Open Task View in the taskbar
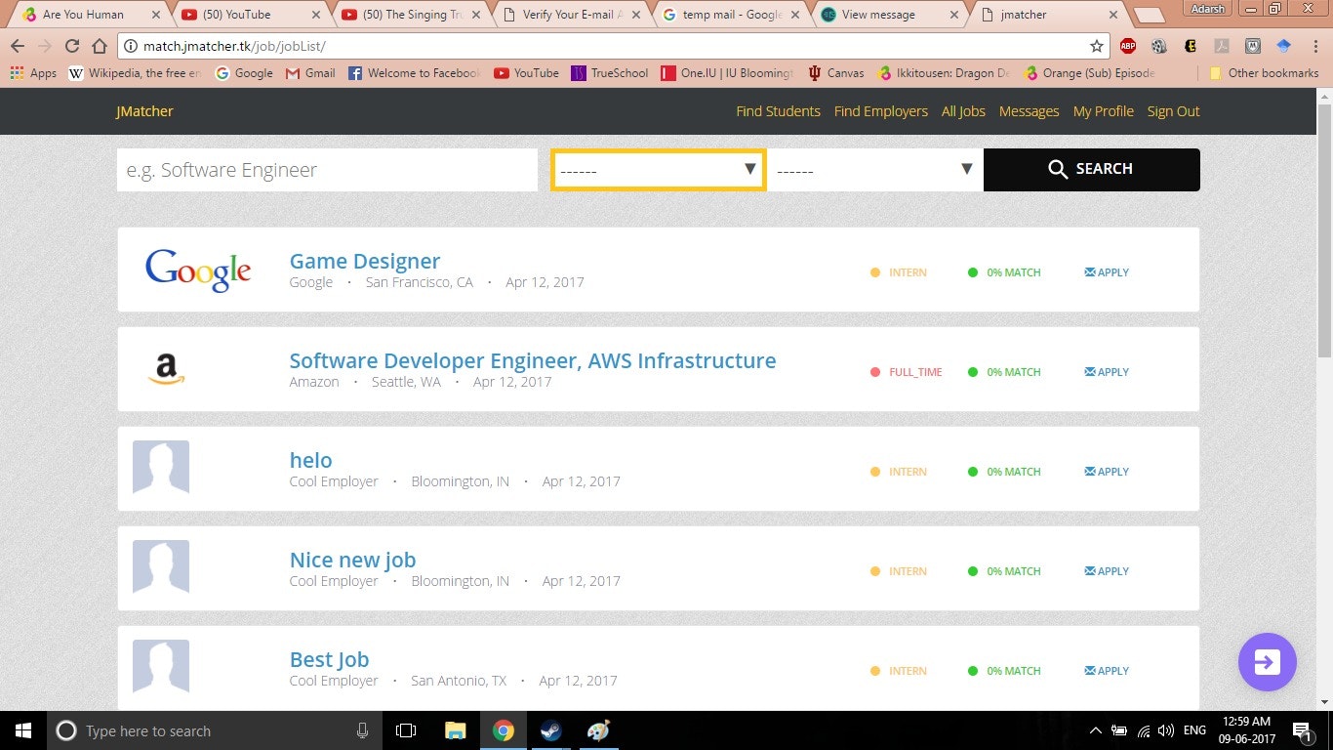This screenshot has height=750, width=1333. coord(406,730)
